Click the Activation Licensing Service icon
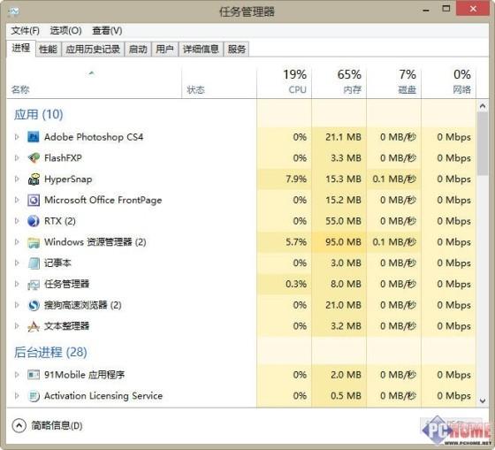 point(34,396)
